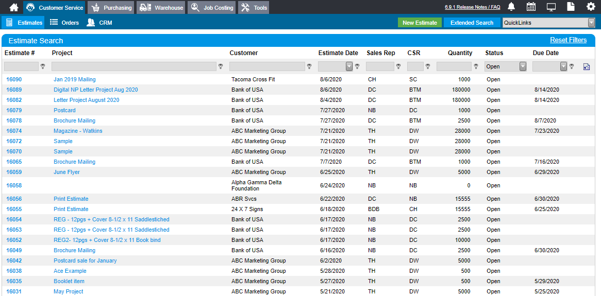Click the Quantity column filter icon
Image resolution: width=601 pixels, height=296 pixels.
(476, 66)
